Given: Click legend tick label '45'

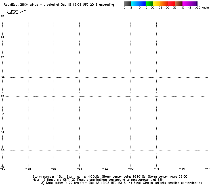Looking at the screenshot, I should coord(189,8).
